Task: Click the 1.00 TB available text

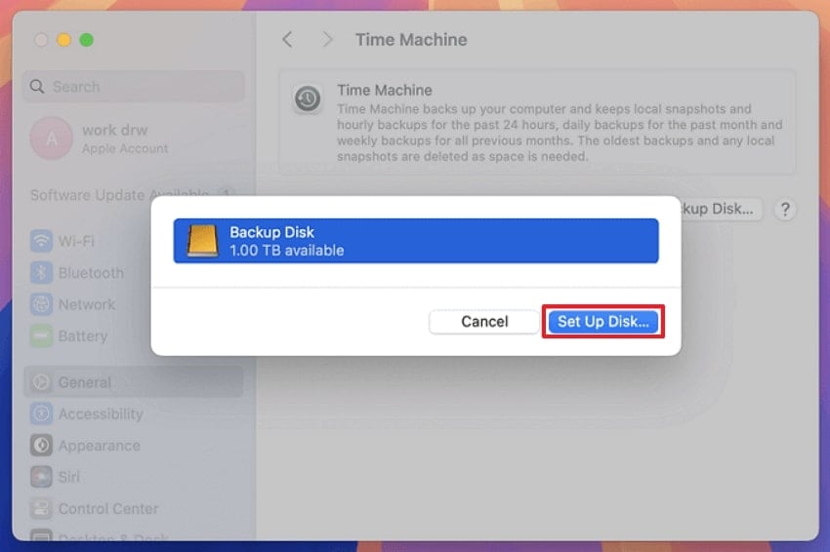Action: coord(286,250)
